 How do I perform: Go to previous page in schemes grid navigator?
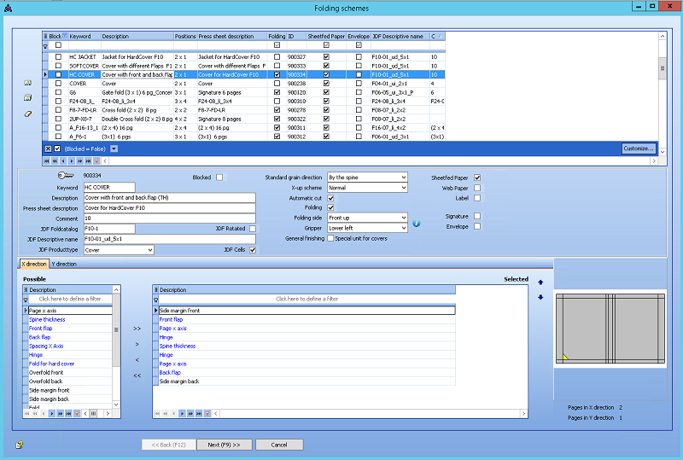click(x=55, y=160)
